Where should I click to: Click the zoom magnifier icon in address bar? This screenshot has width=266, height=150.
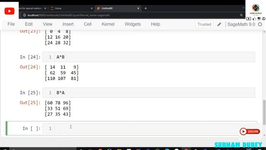(x=241, y=15)
